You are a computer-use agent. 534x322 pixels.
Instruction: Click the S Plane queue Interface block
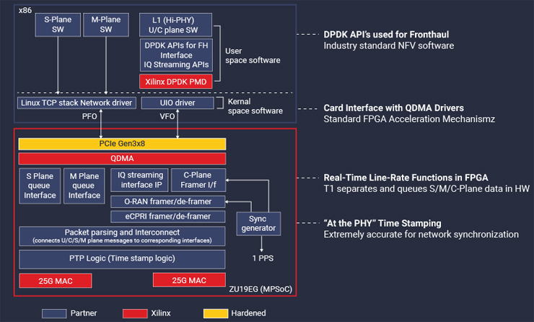pyautogui.click(x=40, y=185)
